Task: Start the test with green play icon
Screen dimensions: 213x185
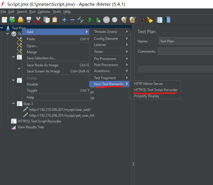Action: click(x=90, y=20)
